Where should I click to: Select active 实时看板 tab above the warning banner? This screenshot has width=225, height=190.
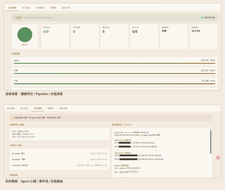click(x=38, y=108)
